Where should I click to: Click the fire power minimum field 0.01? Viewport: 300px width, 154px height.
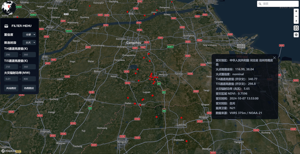(x=11, y=79)
